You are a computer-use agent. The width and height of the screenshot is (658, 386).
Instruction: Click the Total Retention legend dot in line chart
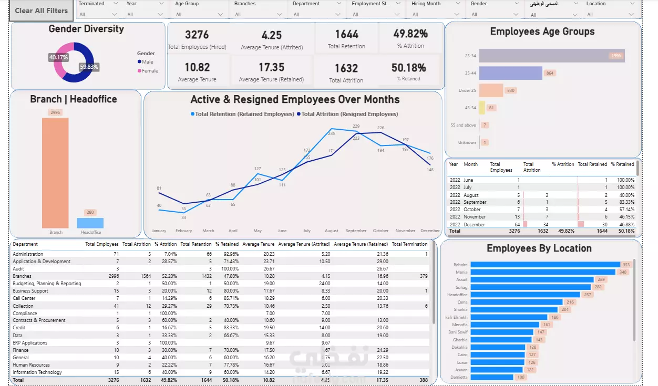(192, 114)
